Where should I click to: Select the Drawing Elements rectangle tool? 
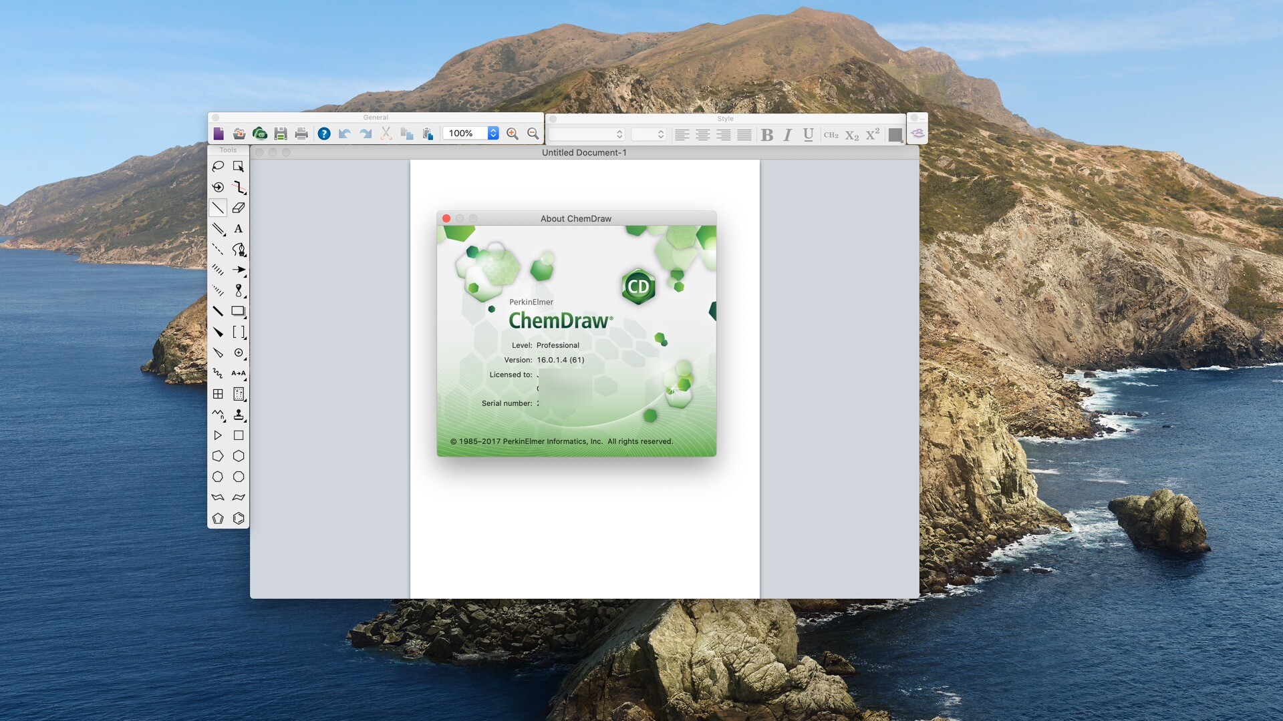point(239,311)
